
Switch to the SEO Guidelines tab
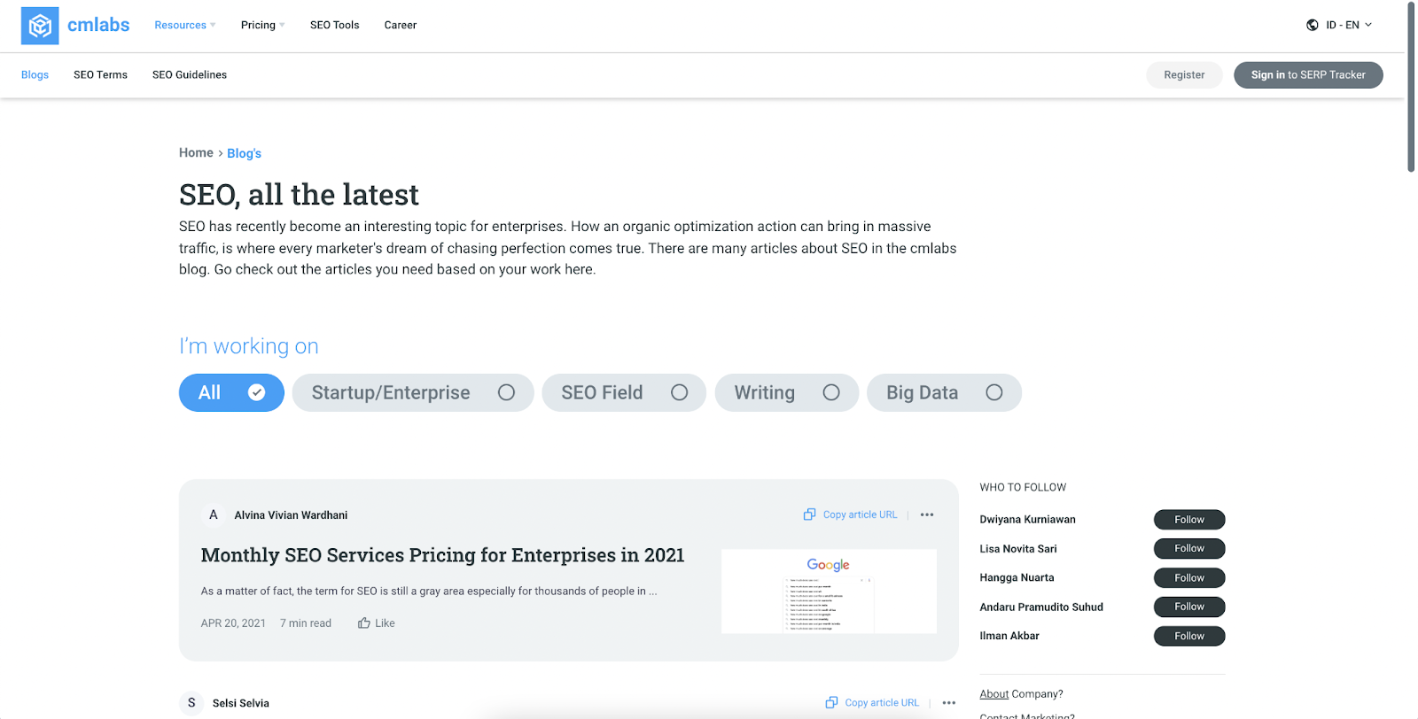coord(190,75)
